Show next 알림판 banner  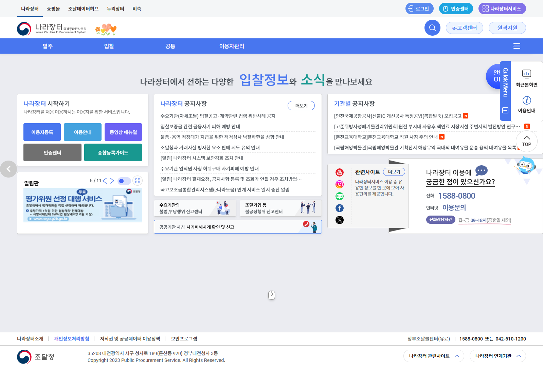tap(112, 181)
